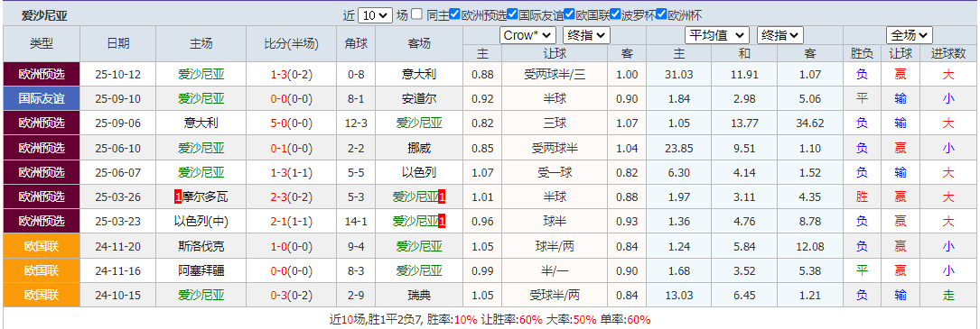Click handicap 球半/两
Image resolution: width=980 pixels, height=329 pixels.
pos(555,246)
